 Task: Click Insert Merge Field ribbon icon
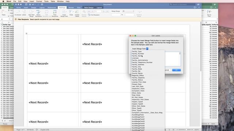64,13
